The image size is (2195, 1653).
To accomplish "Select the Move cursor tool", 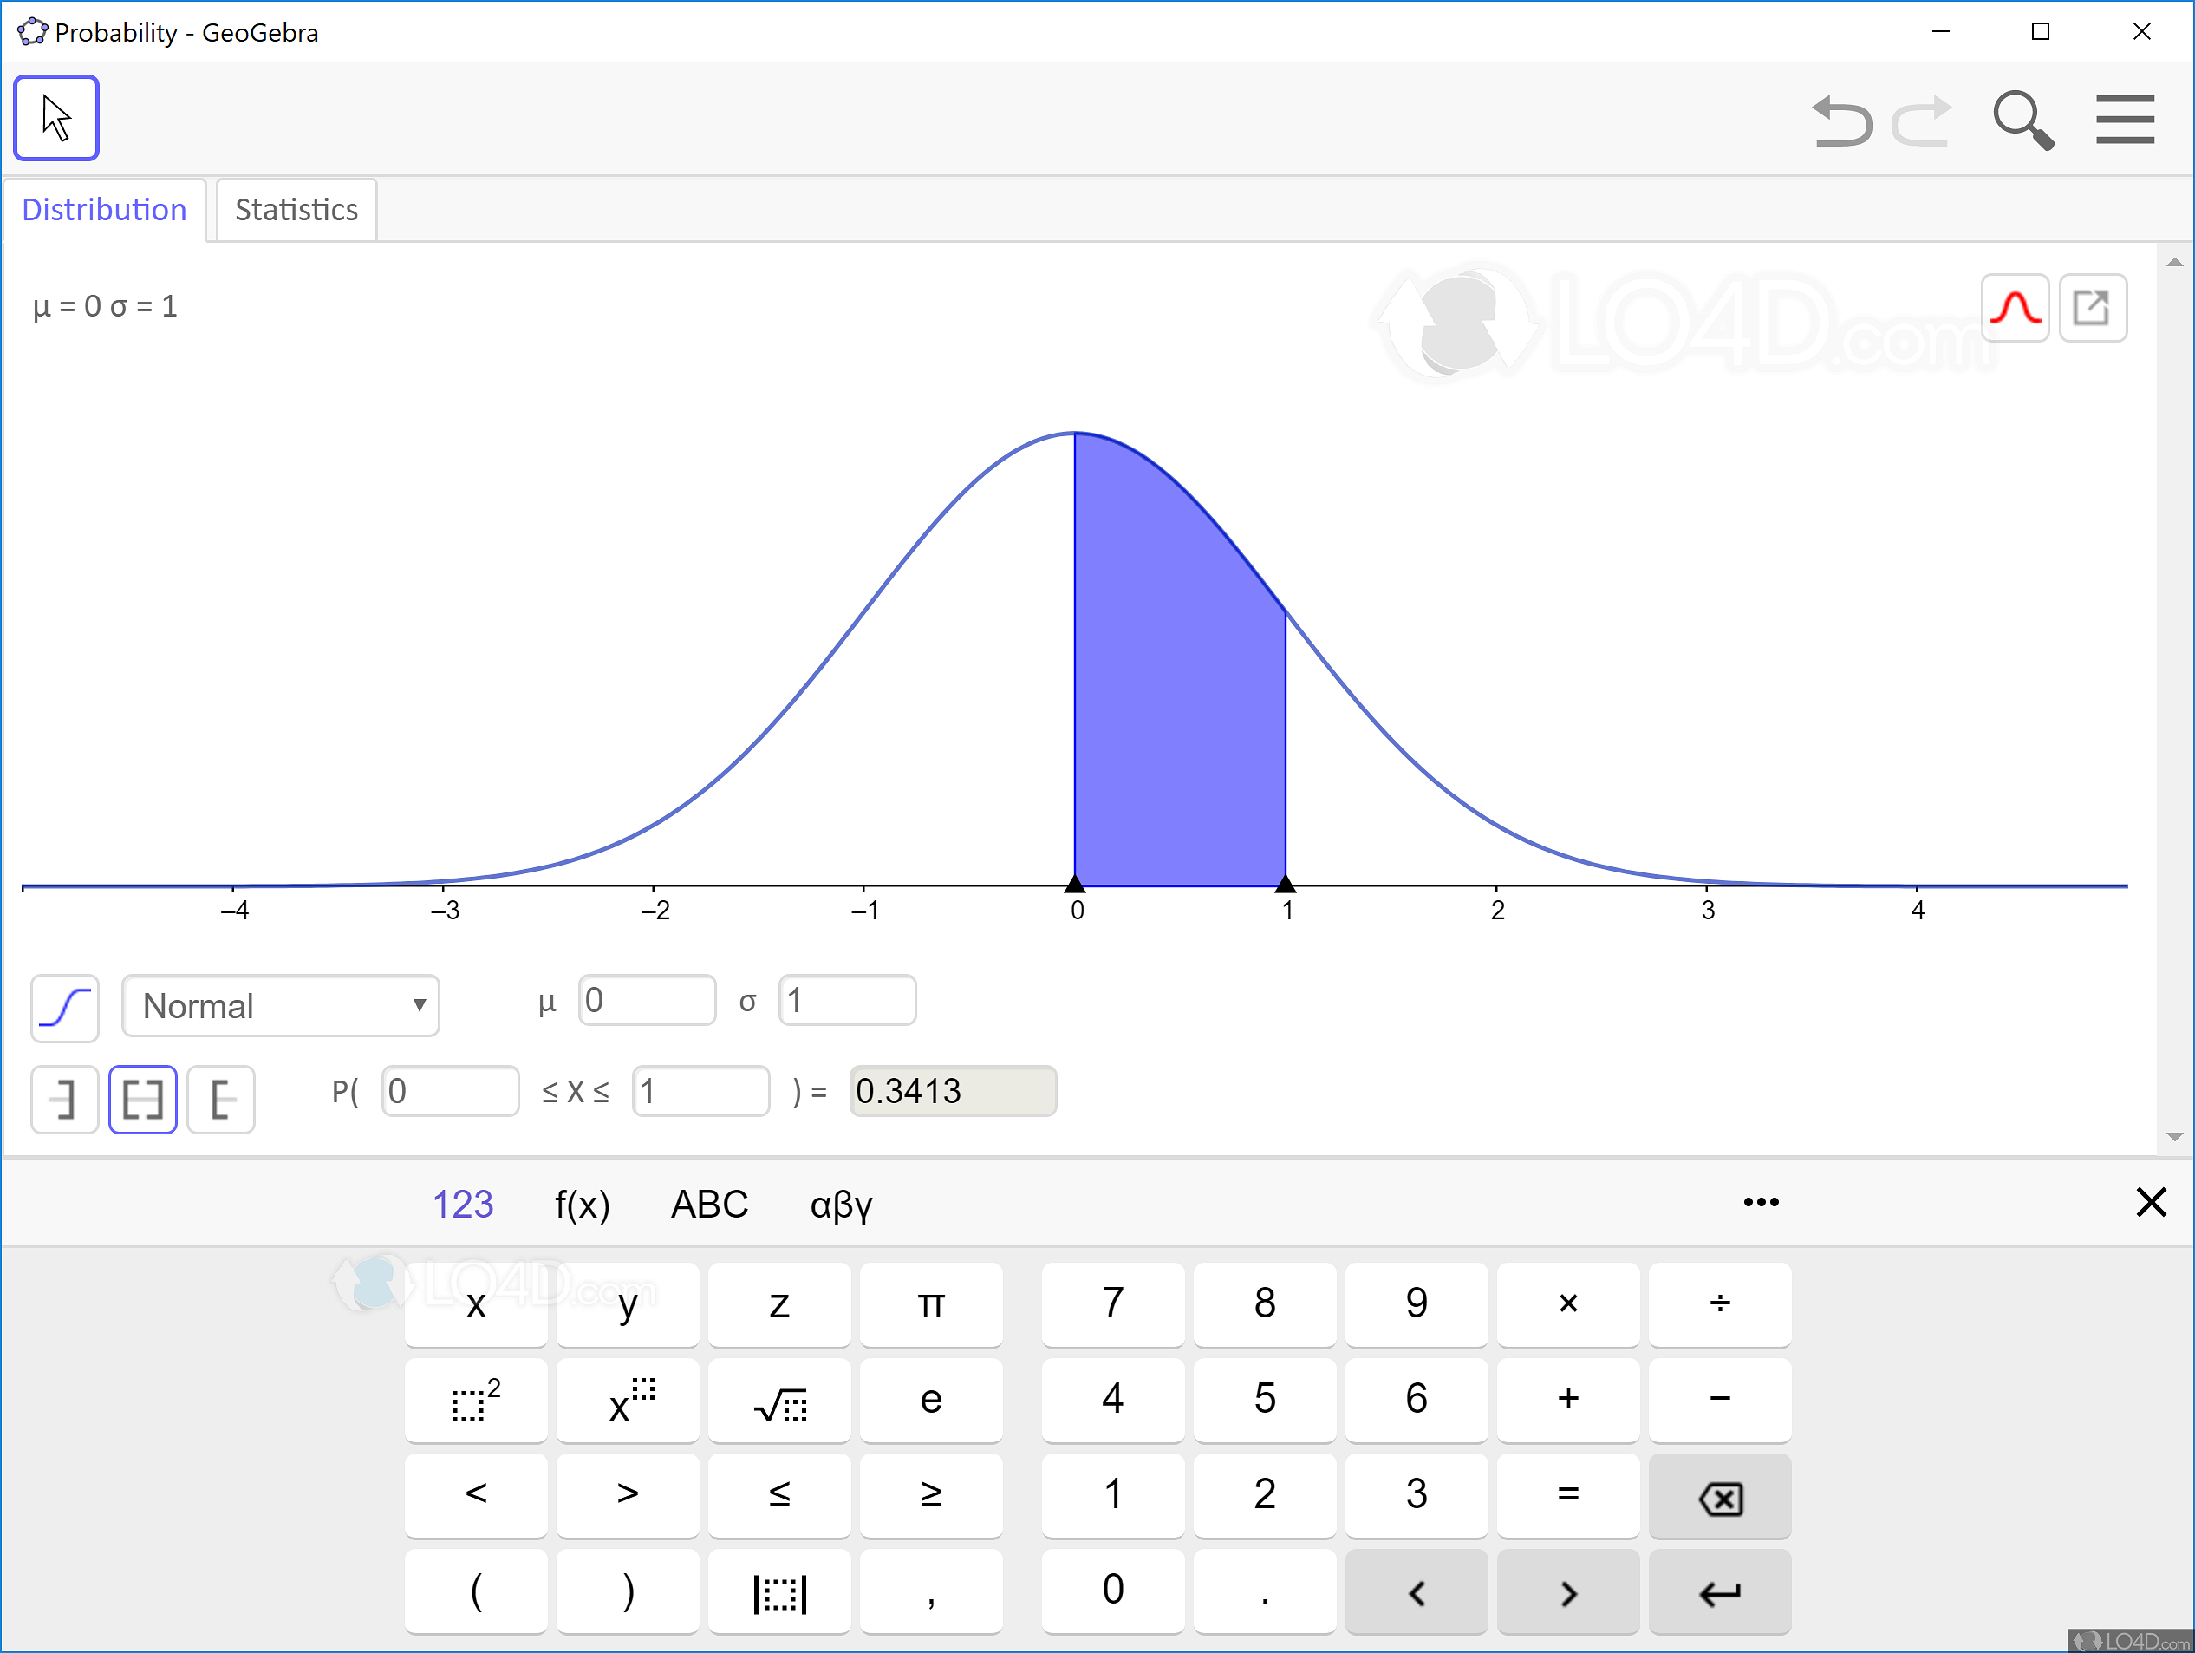I will [56, 117].
